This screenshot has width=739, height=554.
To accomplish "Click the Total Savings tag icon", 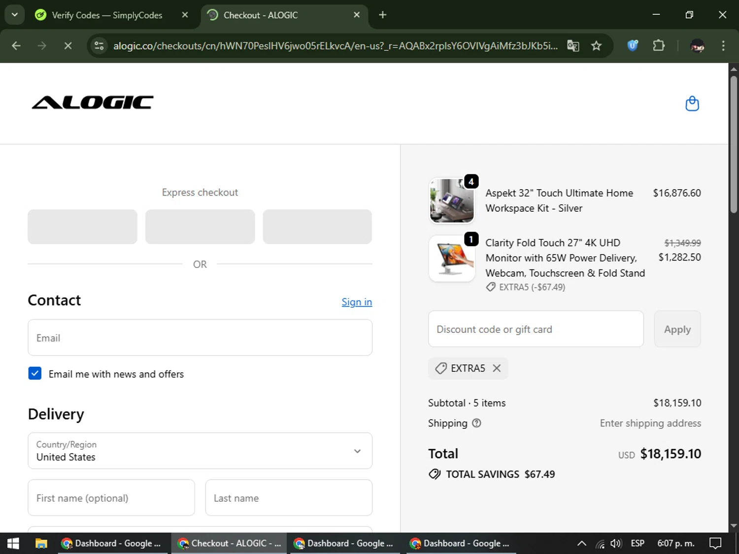I will 435,474.
